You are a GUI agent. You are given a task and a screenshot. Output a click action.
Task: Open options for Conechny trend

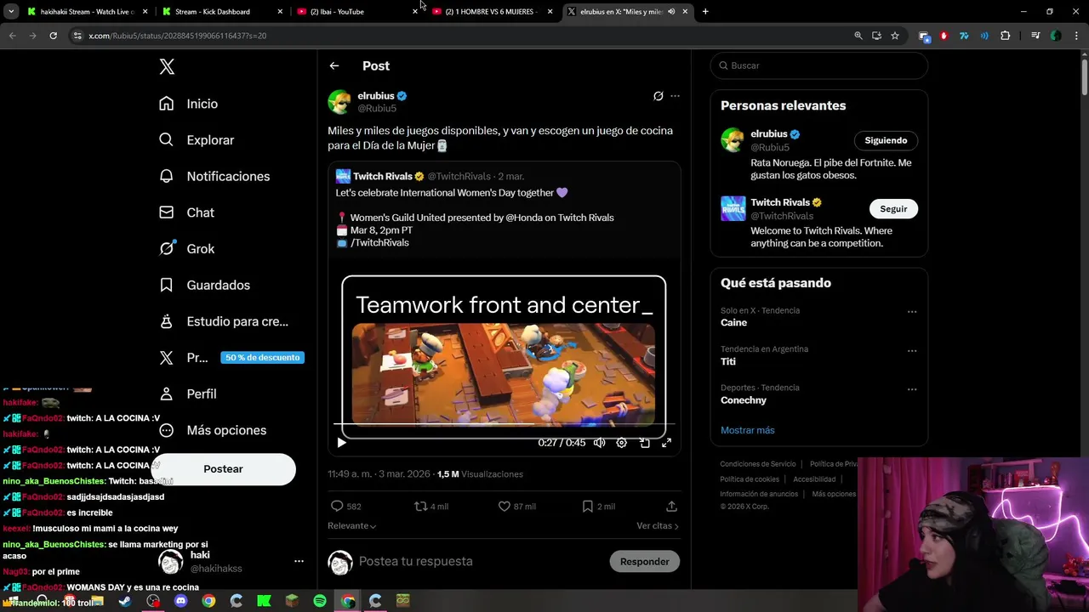pos(912,389)
